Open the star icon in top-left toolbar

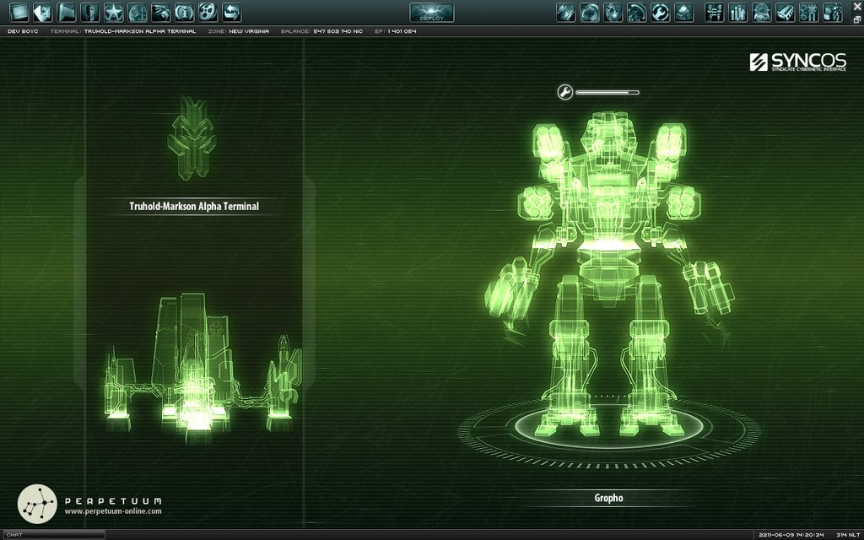(x=113, y=13)
